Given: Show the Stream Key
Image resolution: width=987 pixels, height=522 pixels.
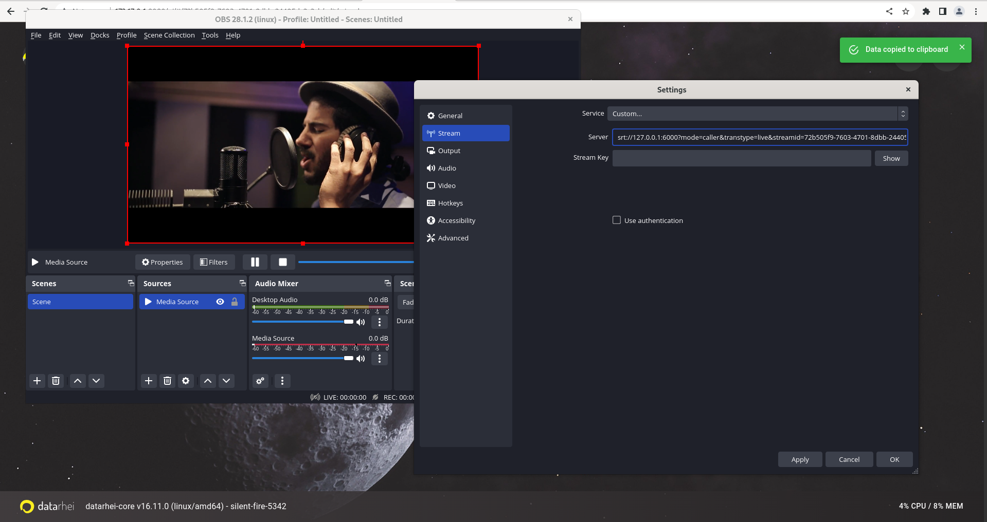Looking at the screenshot, I should coord(891,158).
